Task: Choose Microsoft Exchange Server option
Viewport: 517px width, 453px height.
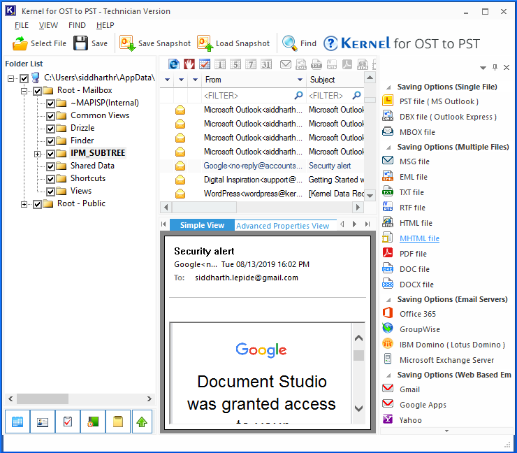Action: pos(446,360)
